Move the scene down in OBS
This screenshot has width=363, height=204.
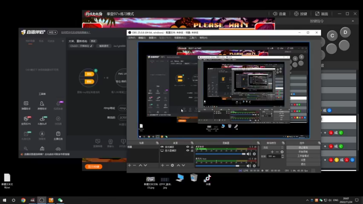pos(145,165)
